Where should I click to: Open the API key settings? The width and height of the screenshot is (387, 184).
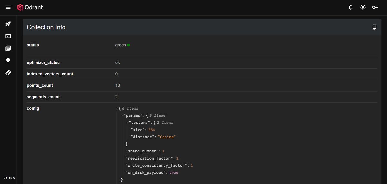[x=375, y=7]
